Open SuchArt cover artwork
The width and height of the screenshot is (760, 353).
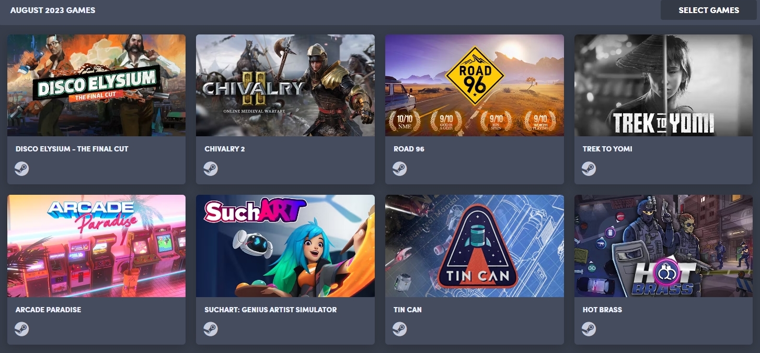point(285,246)
